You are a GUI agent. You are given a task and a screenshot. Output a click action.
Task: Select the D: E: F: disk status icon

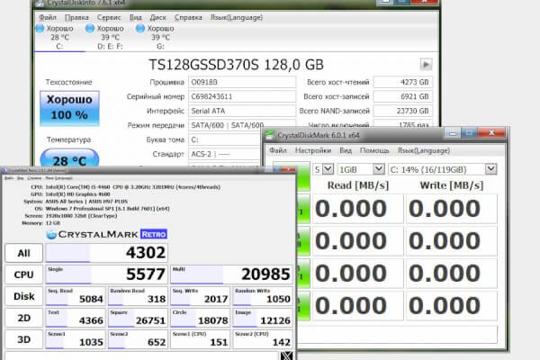point(90,28)
